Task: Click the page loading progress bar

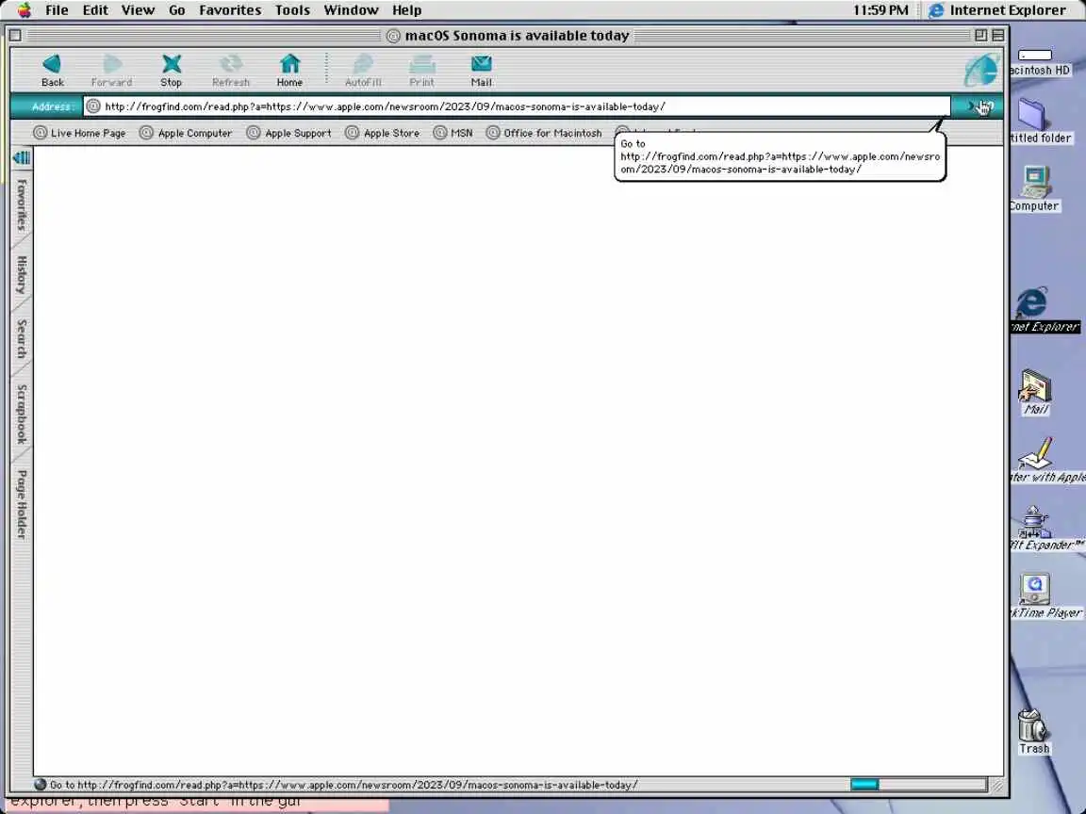Action: coord(918,784)
